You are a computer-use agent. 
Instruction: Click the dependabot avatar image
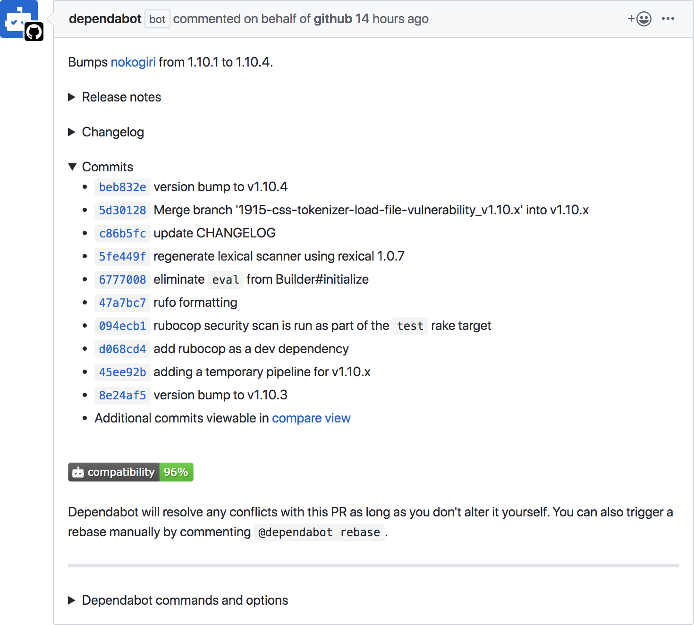coord(19,19)
